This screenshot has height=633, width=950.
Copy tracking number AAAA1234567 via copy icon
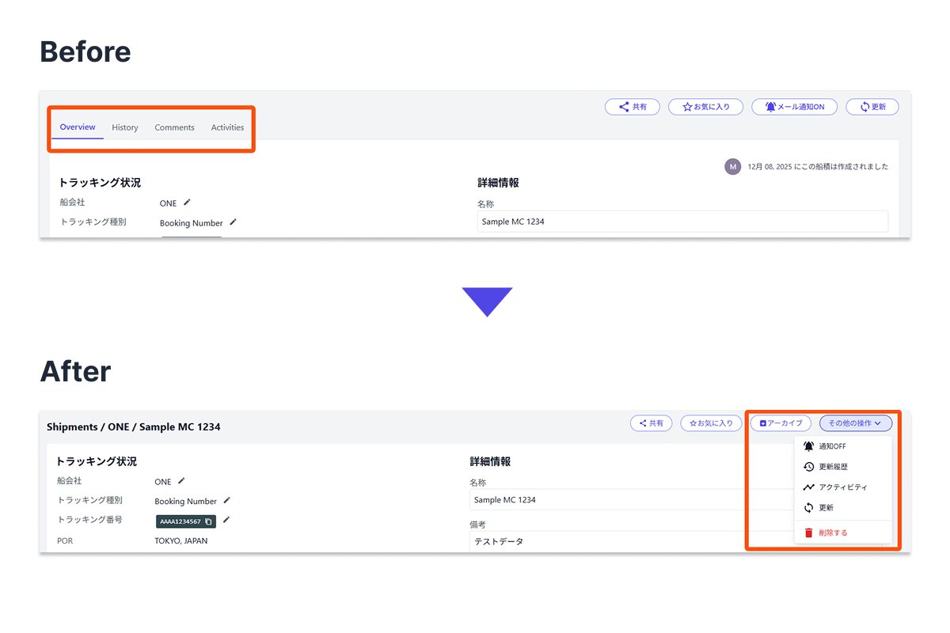(x=208, y=521)
